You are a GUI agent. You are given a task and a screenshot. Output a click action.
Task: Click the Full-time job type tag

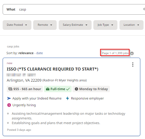click(x=58, y=89)
